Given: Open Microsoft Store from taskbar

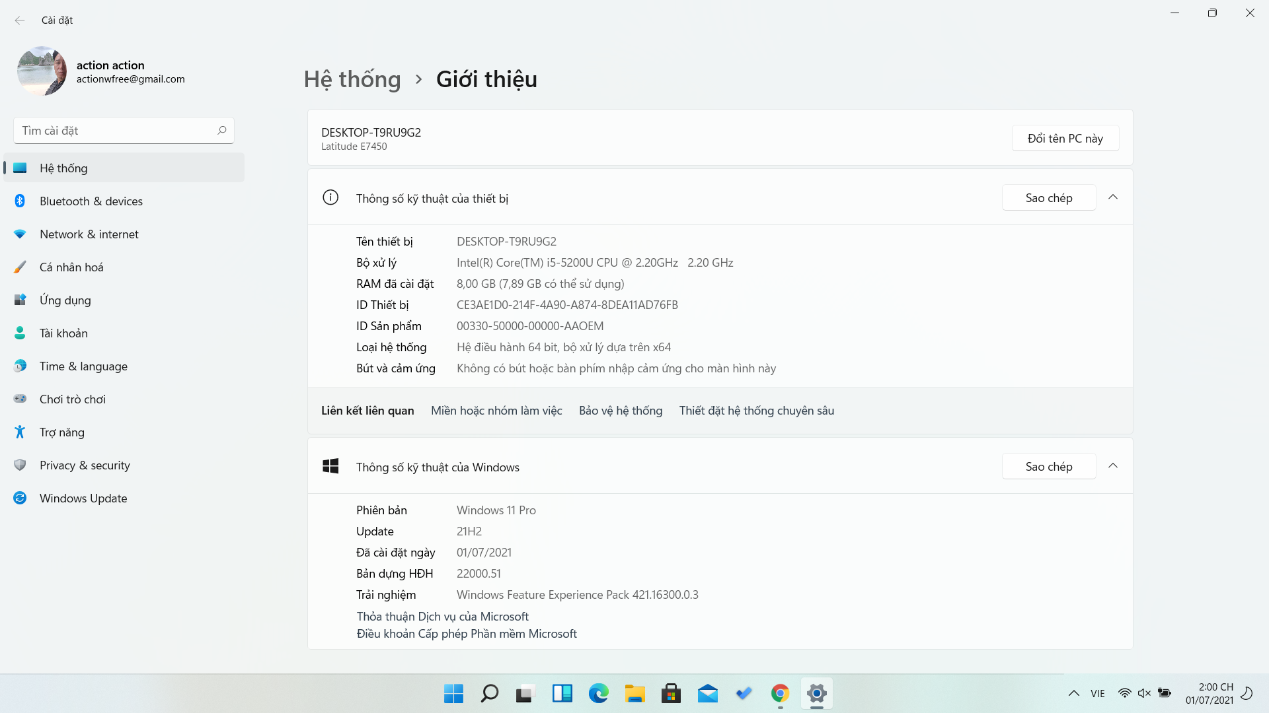Looking at the screenshot, I should 671,693.
